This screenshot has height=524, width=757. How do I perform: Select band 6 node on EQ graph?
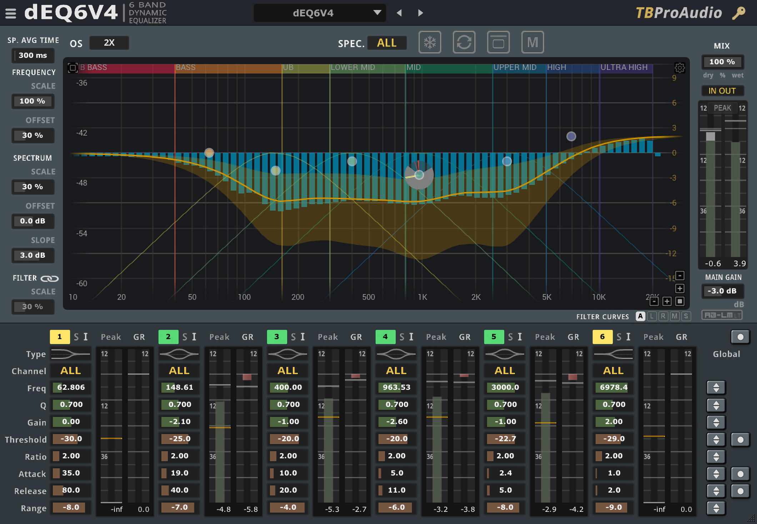click(571, 136)
